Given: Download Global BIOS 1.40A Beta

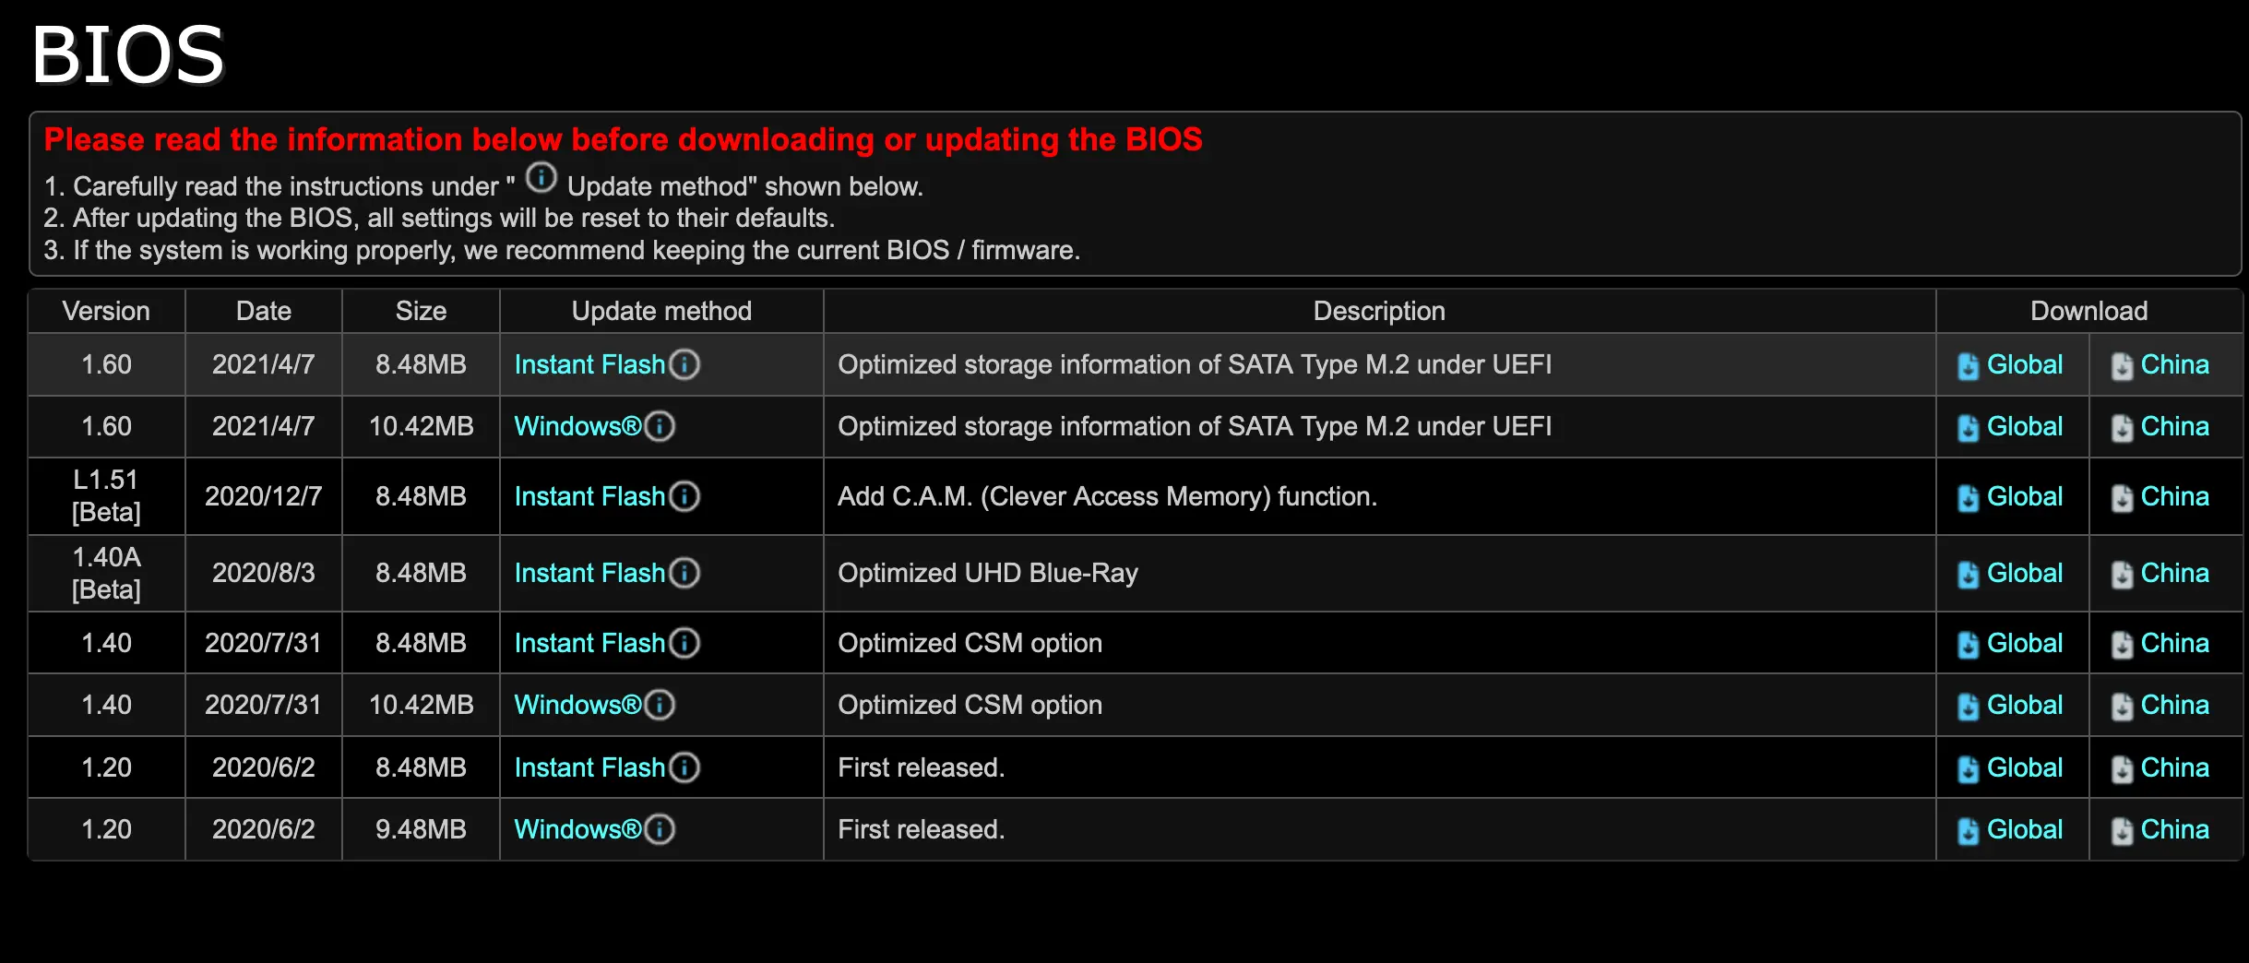Looking at the screenshot, I should [2024, 573].
